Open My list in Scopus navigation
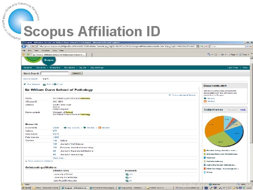 83,68
